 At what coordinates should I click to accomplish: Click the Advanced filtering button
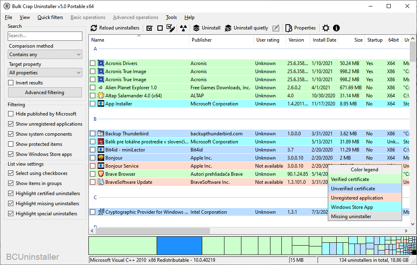[x=45, y=93]
